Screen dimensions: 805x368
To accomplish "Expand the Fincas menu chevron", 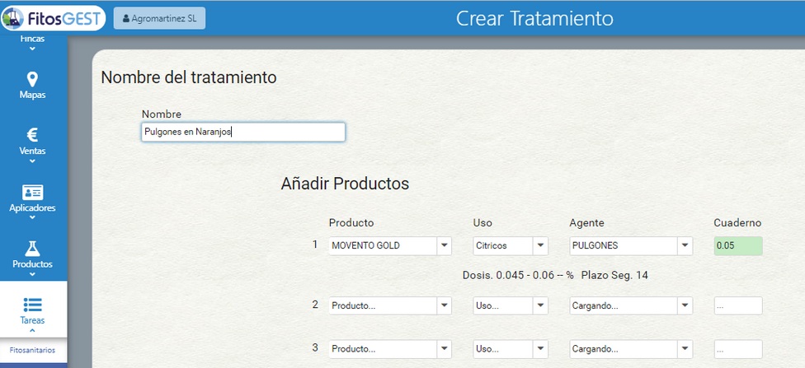I will 32,49.
